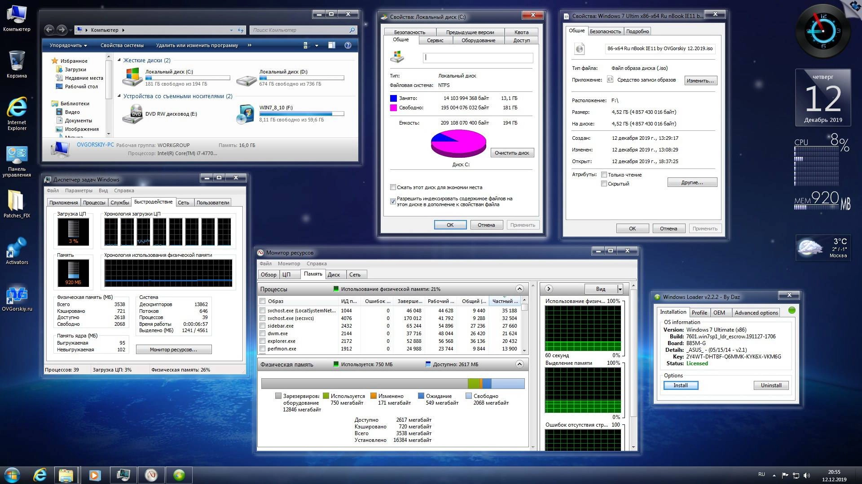The height and width of the screenshot is (484, 862).
Task: Collapse the graphs pane arrow in Resource Monitor
Action: click(549, 289)
